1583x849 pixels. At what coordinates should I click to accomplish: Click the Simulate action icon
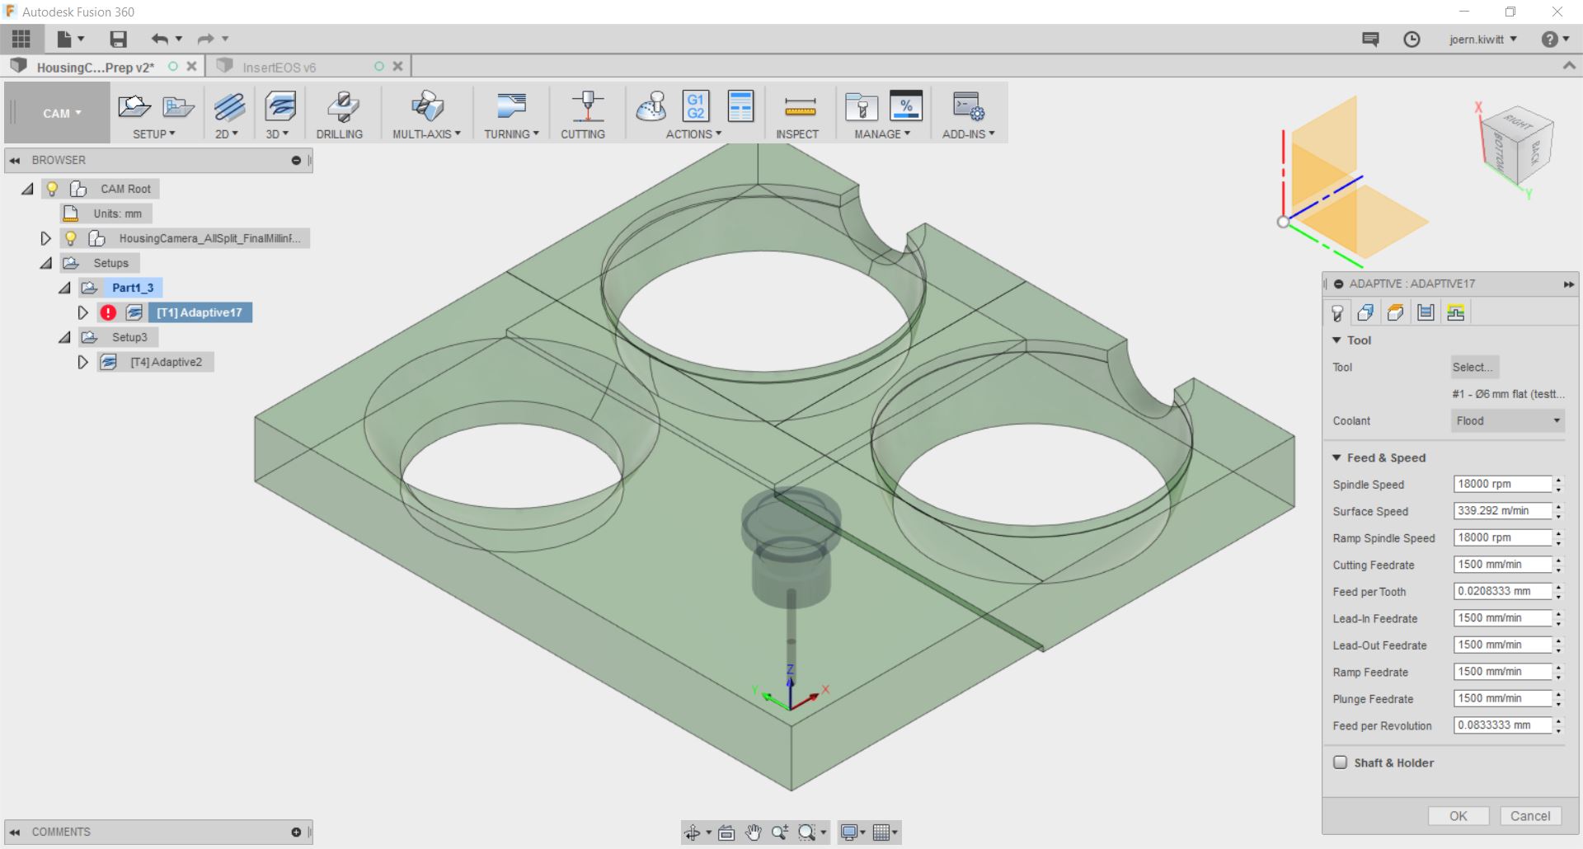coord(651,106)
